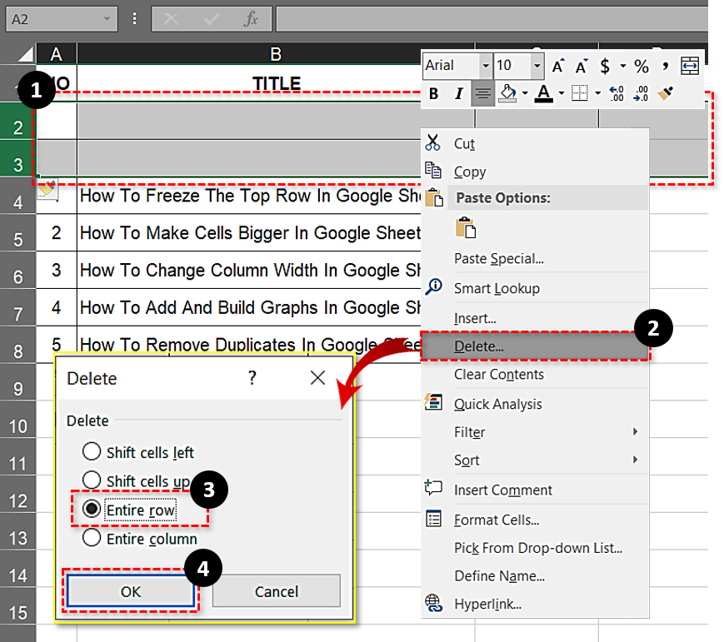Choose Delete... from the context menu
724x642 pixels.
(535, 346)
